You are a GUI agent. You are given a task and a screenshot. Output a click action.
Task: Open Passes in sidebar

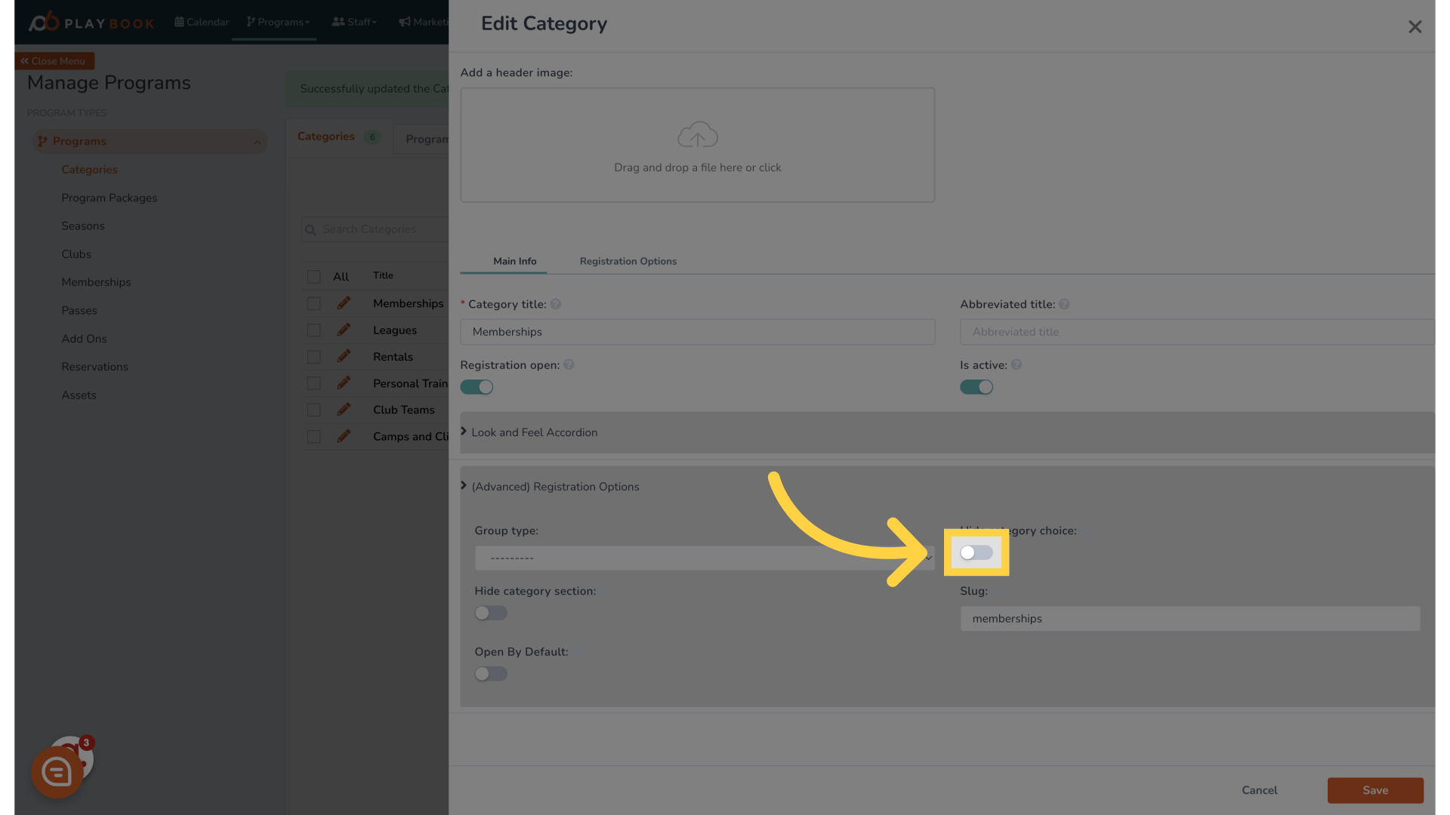(x=79, y=310)
